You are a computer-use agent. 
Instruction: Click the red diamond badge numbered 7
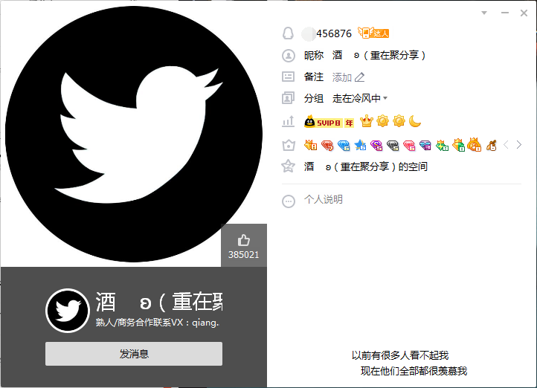327,146
